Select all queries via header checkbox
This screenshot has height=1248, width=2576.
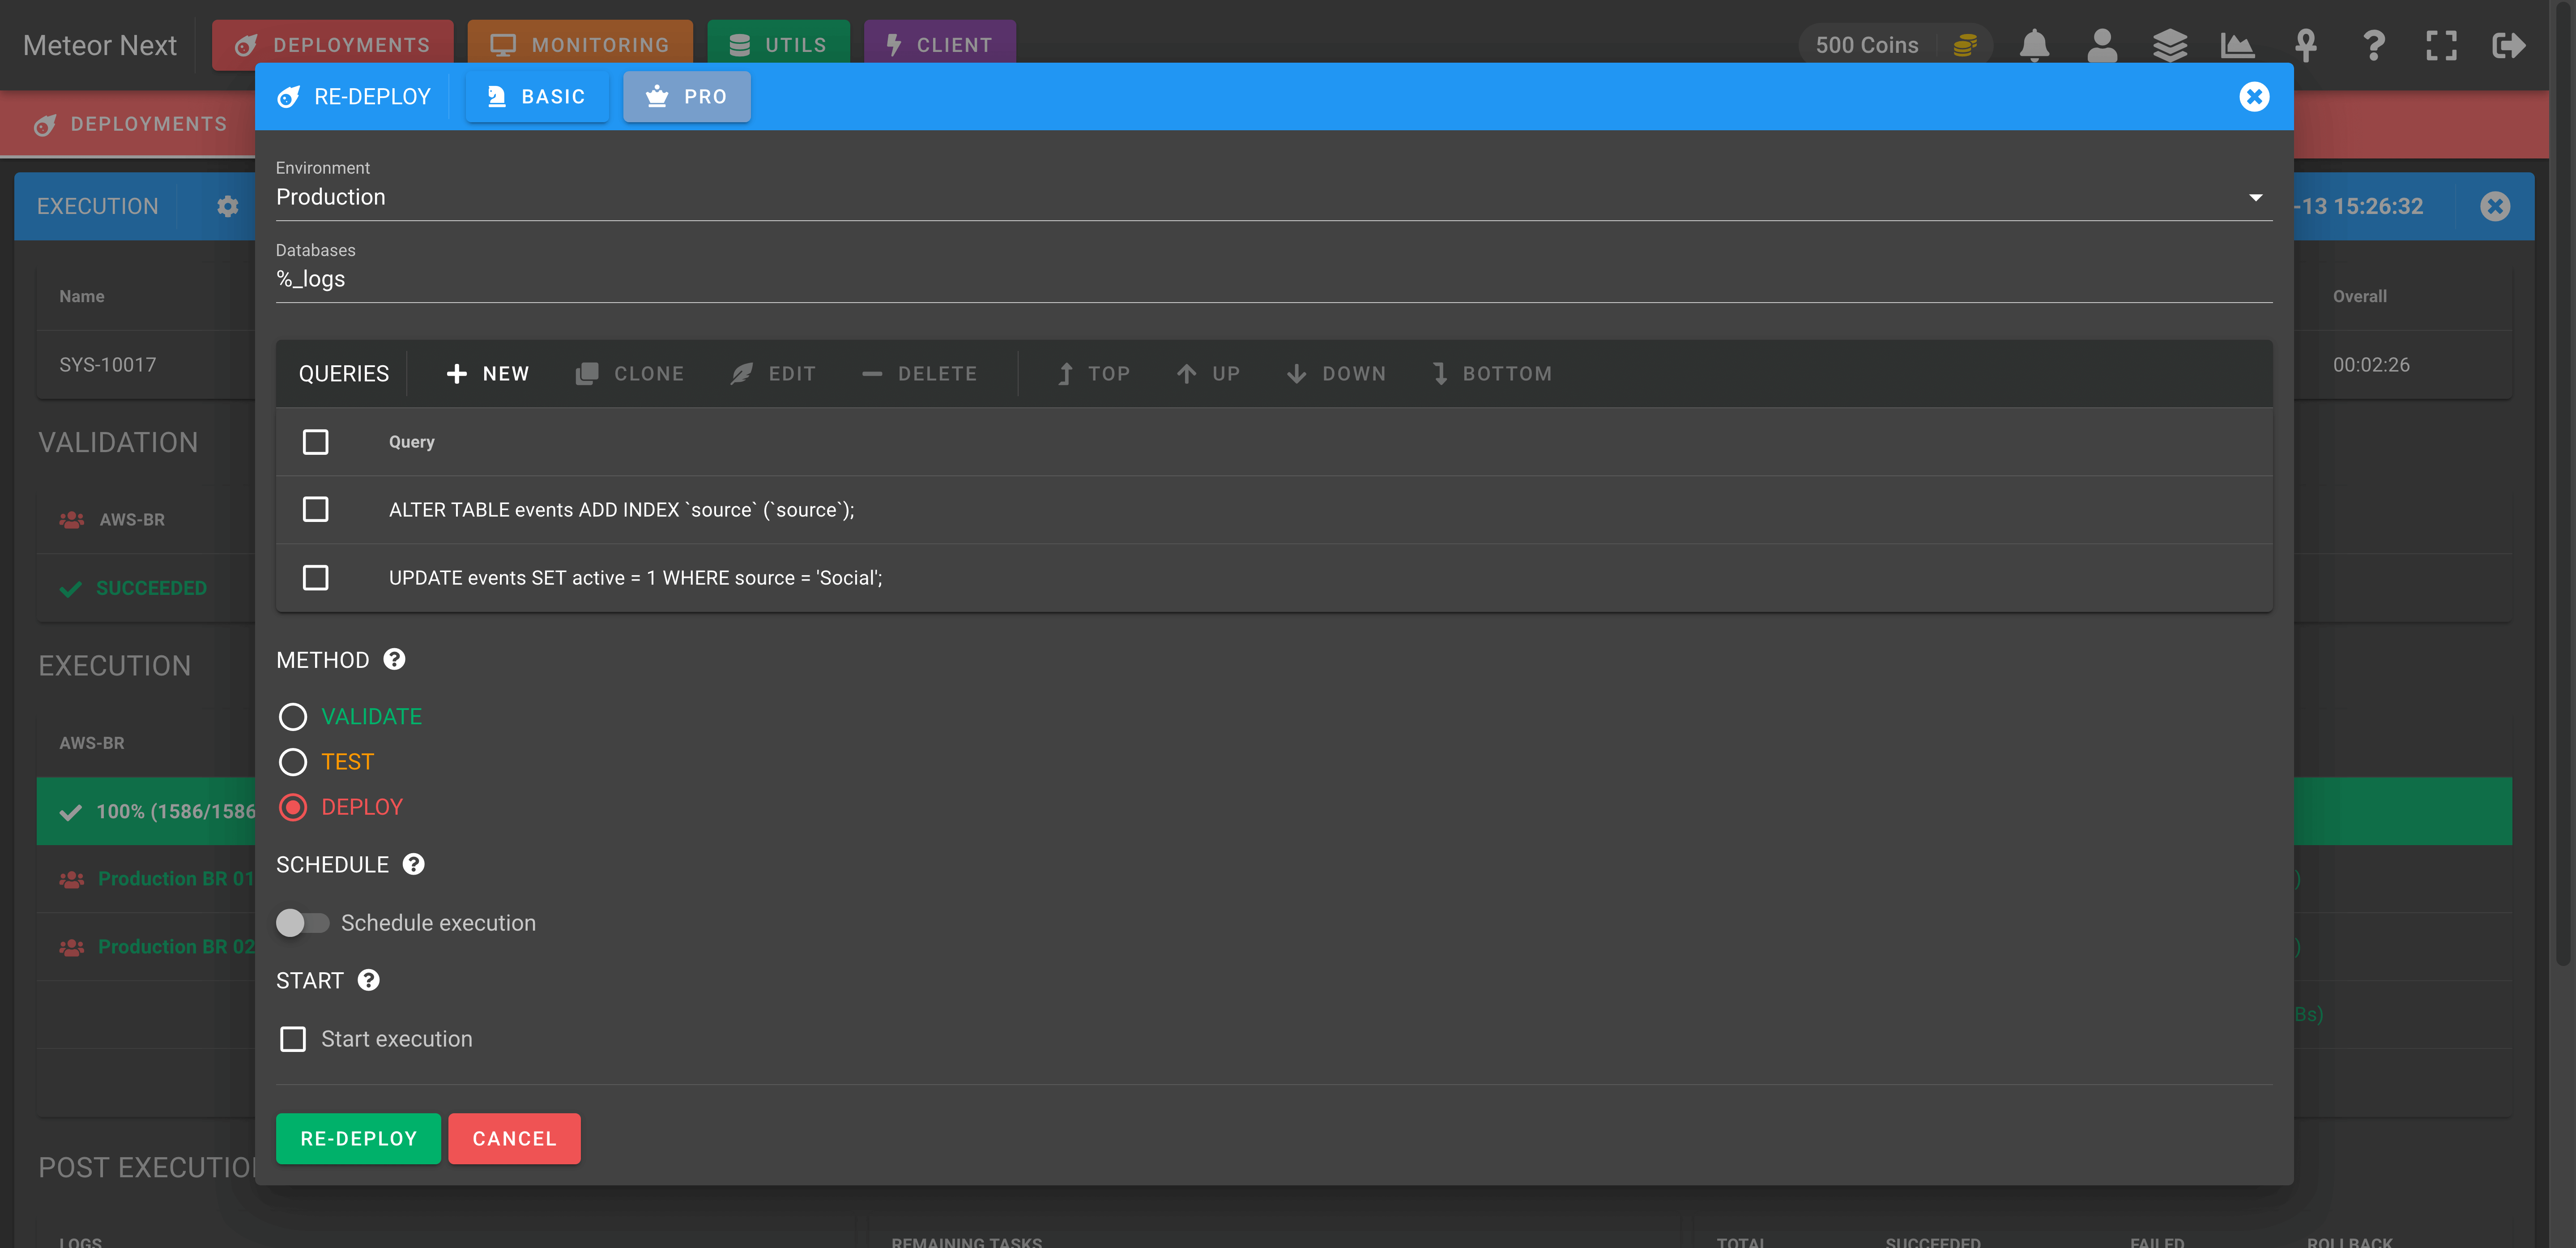pos(315,441)
